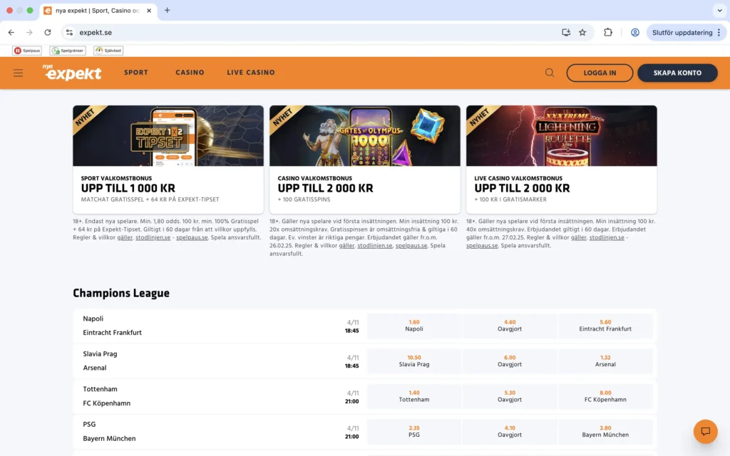Open the Gates of Olympus banner image
The height and width of the screenshot is (456, 730).
365,136
